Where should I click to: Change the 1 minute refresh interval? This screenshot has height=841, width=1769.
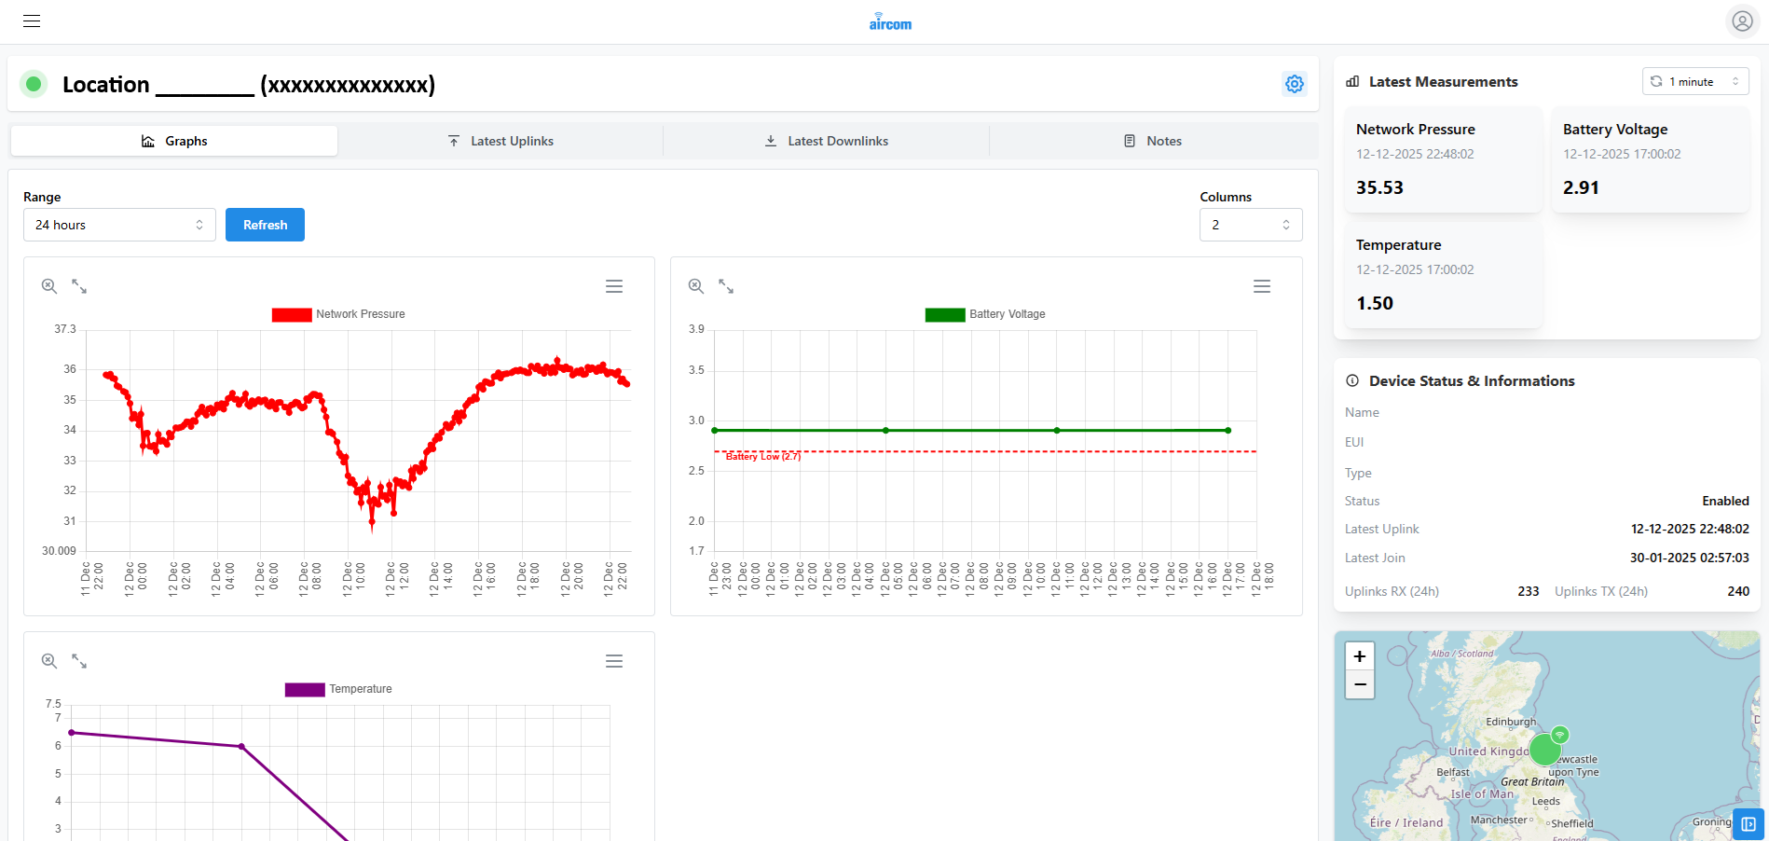coord(1695,82)
